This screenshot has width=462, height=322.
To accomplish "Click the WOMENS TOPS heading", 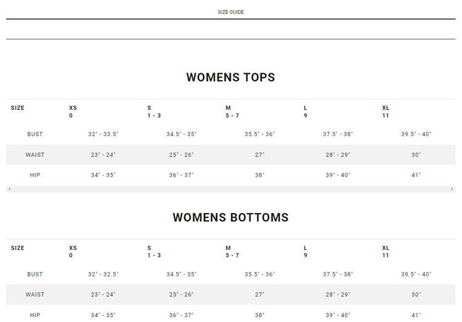I will tap(231, 78).
